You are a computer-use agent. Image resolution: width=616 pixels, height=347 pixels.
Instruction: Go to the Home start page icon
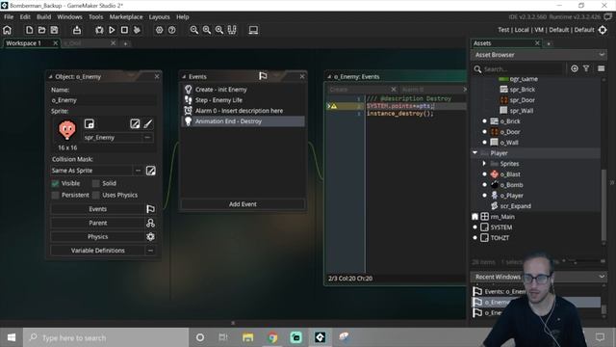tap(7, 30)
